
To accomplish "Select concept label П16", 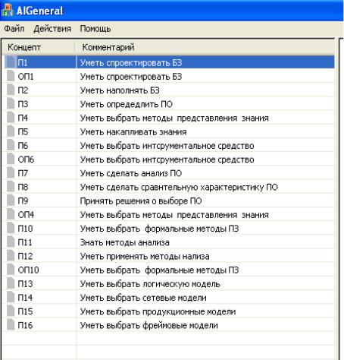I will click(25, 325).
